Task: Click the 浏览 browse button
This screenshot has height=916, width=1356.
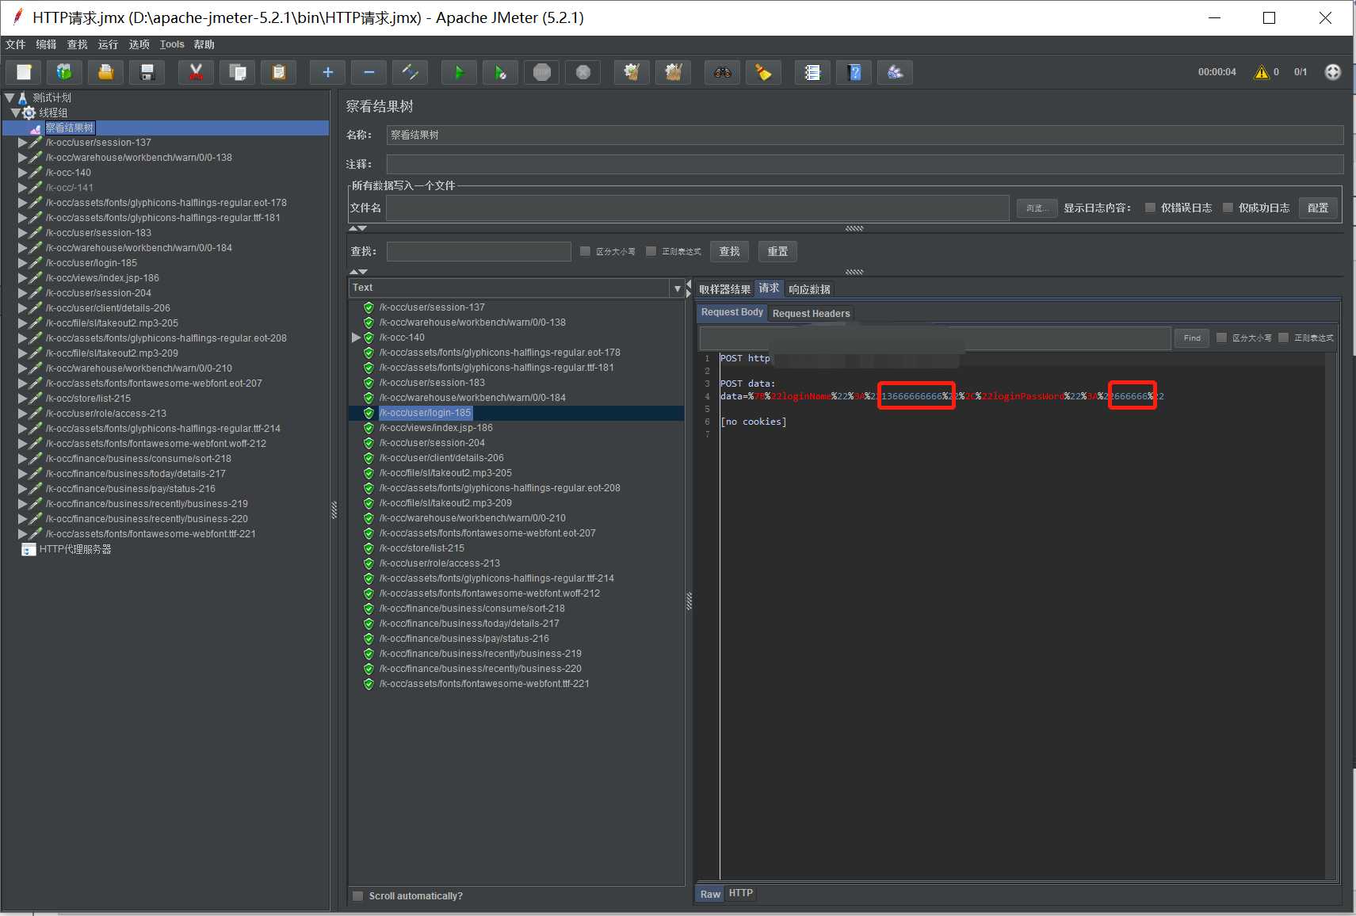Action: pos(1037,208)
